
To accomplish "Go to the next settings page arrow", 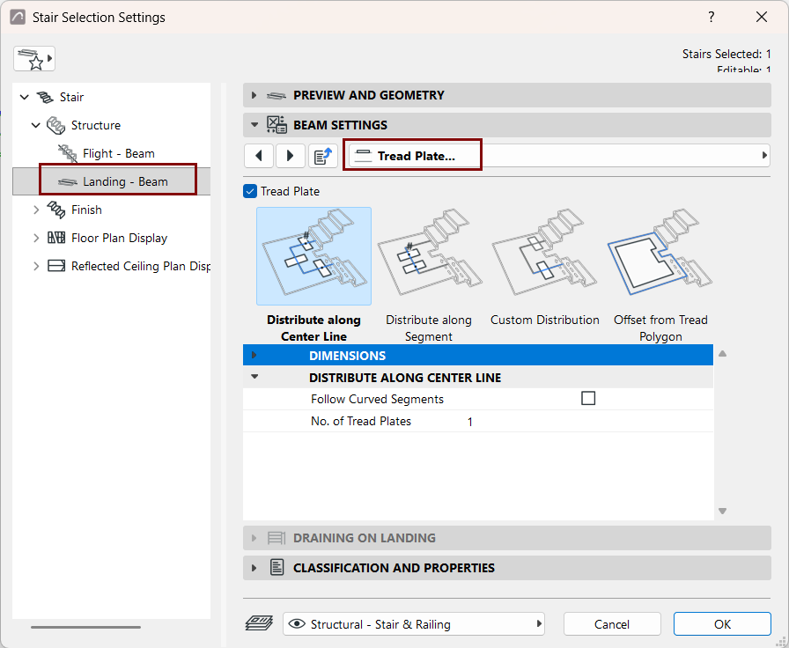I will (x=290, y=156).
